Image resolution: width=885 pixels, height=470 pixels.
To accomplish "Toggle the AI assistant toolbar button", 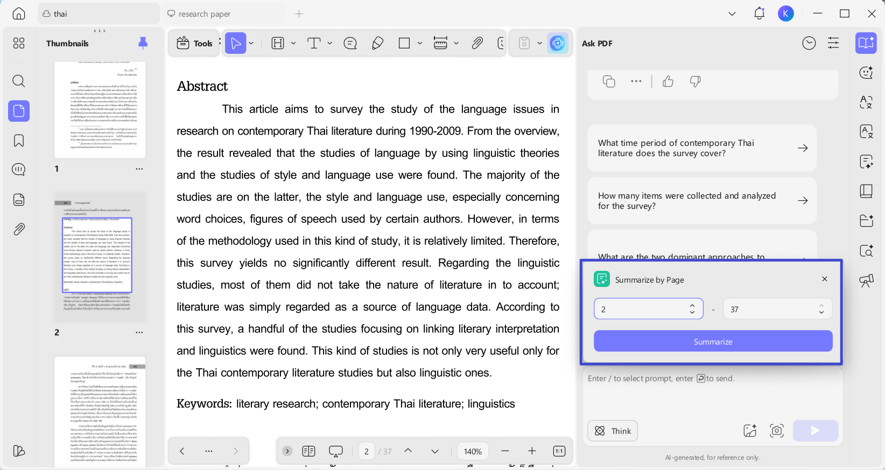I will point(558,43).
